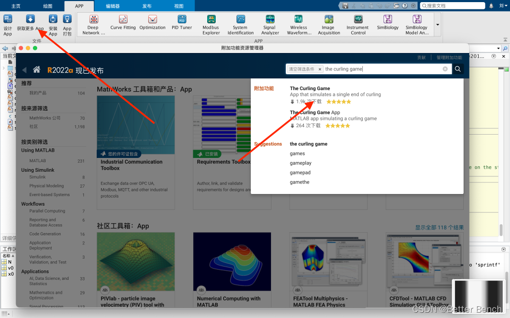Open FEATool Multiphysics card

(328, 270)
